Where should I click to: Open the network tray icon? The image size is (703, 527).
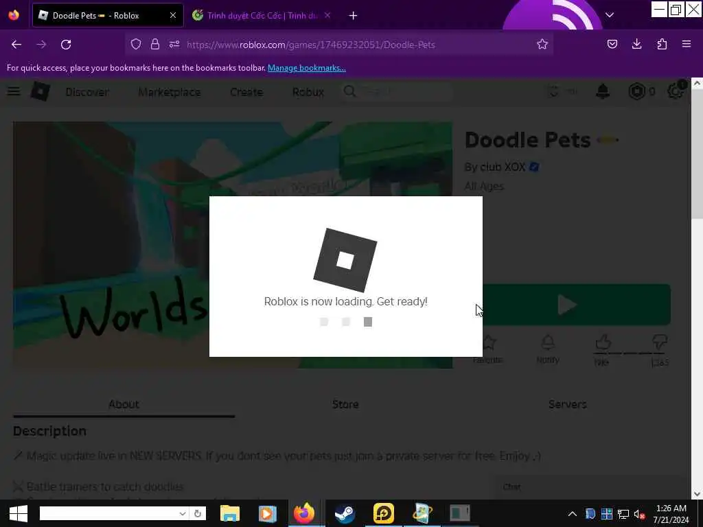click(623, 514)
